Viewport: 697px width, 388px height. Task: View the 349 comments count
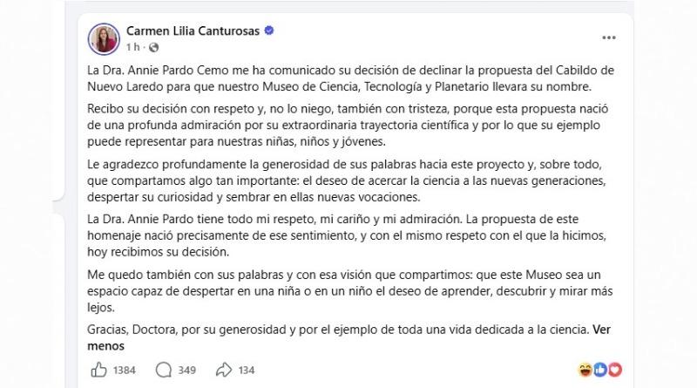186,371
